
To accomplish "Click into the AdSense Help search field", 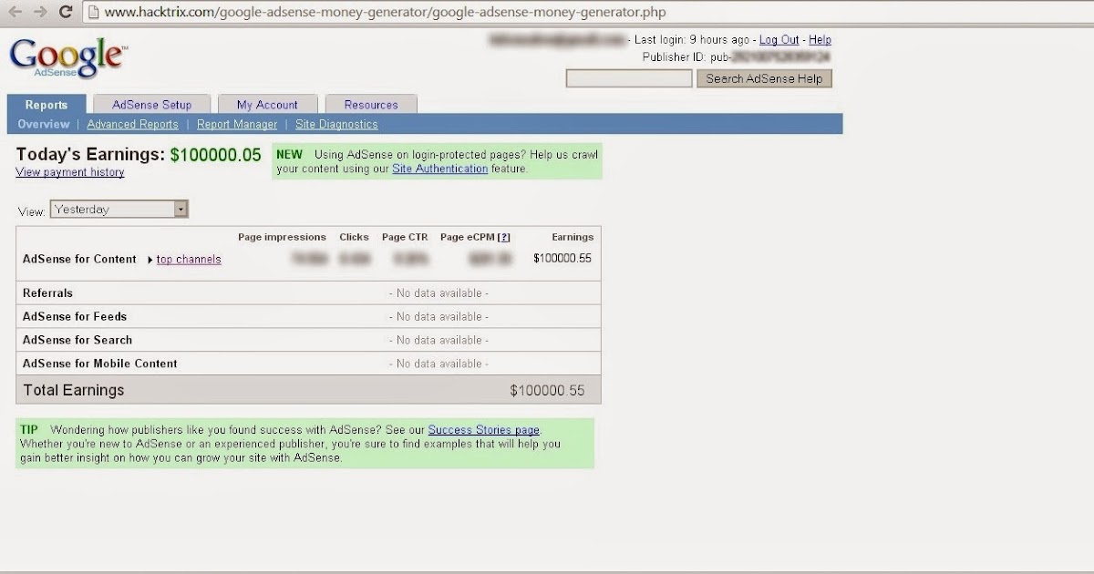I will (x=629, y=78).
